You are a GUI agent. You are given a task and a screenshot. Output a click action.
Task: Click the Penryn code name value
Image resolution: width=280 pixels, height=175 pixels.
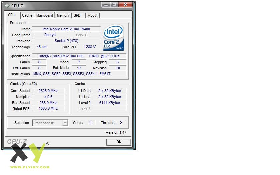(x=50, y=35)
